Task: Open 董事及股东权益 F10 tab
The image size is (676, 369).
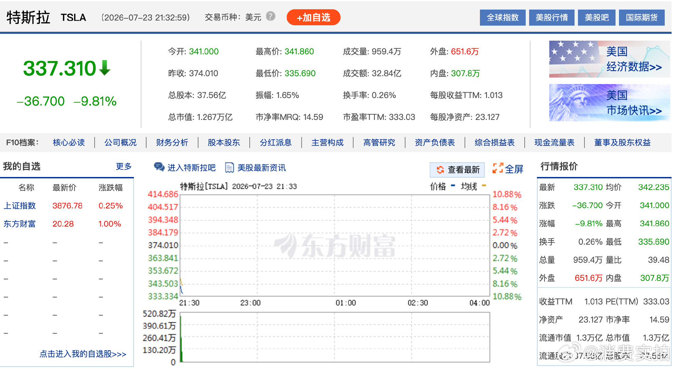Action: 622,142
